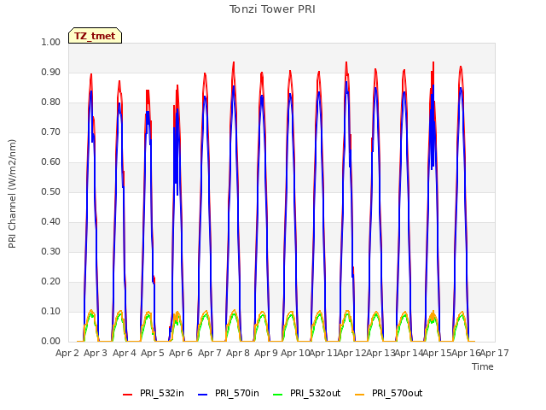Click the 0.40 y-axis tick label
Image resolution: width=546 pixels, height=410 pixels.
(x=51, y=222)
